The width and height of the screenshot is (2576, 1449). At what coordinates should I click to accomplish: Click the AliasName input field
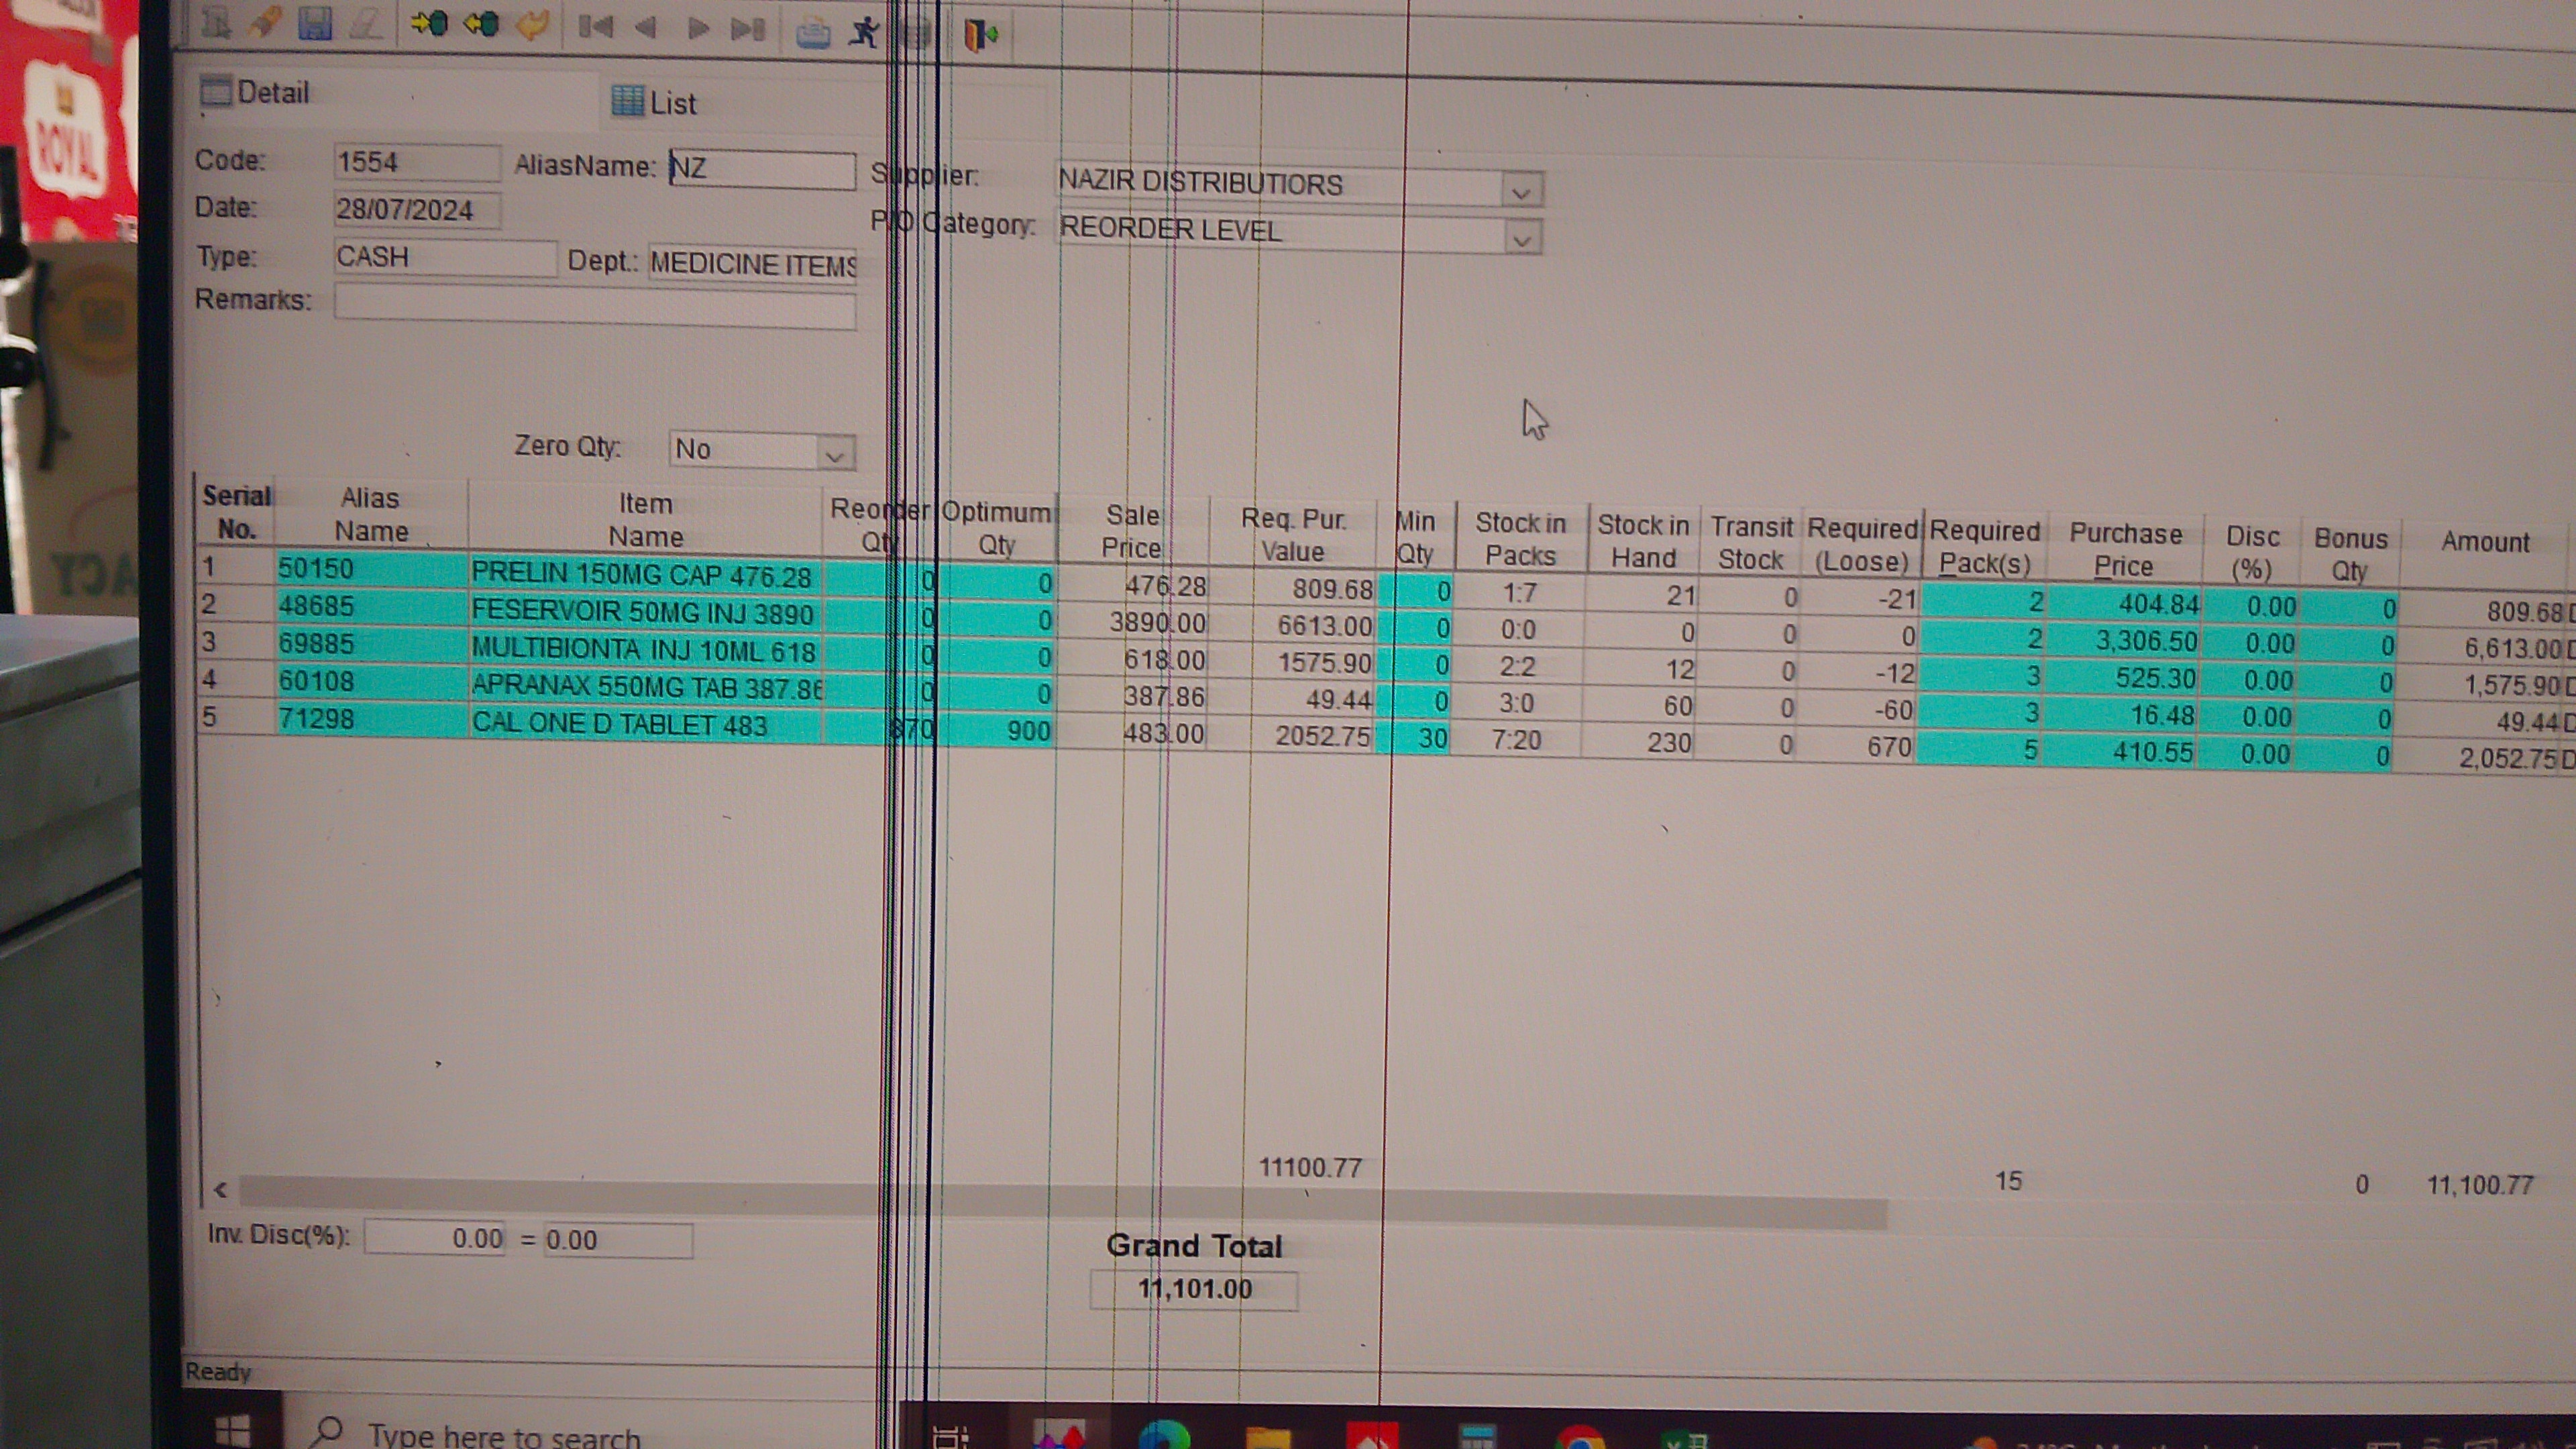pyautogui.click(x=762, y=168)
